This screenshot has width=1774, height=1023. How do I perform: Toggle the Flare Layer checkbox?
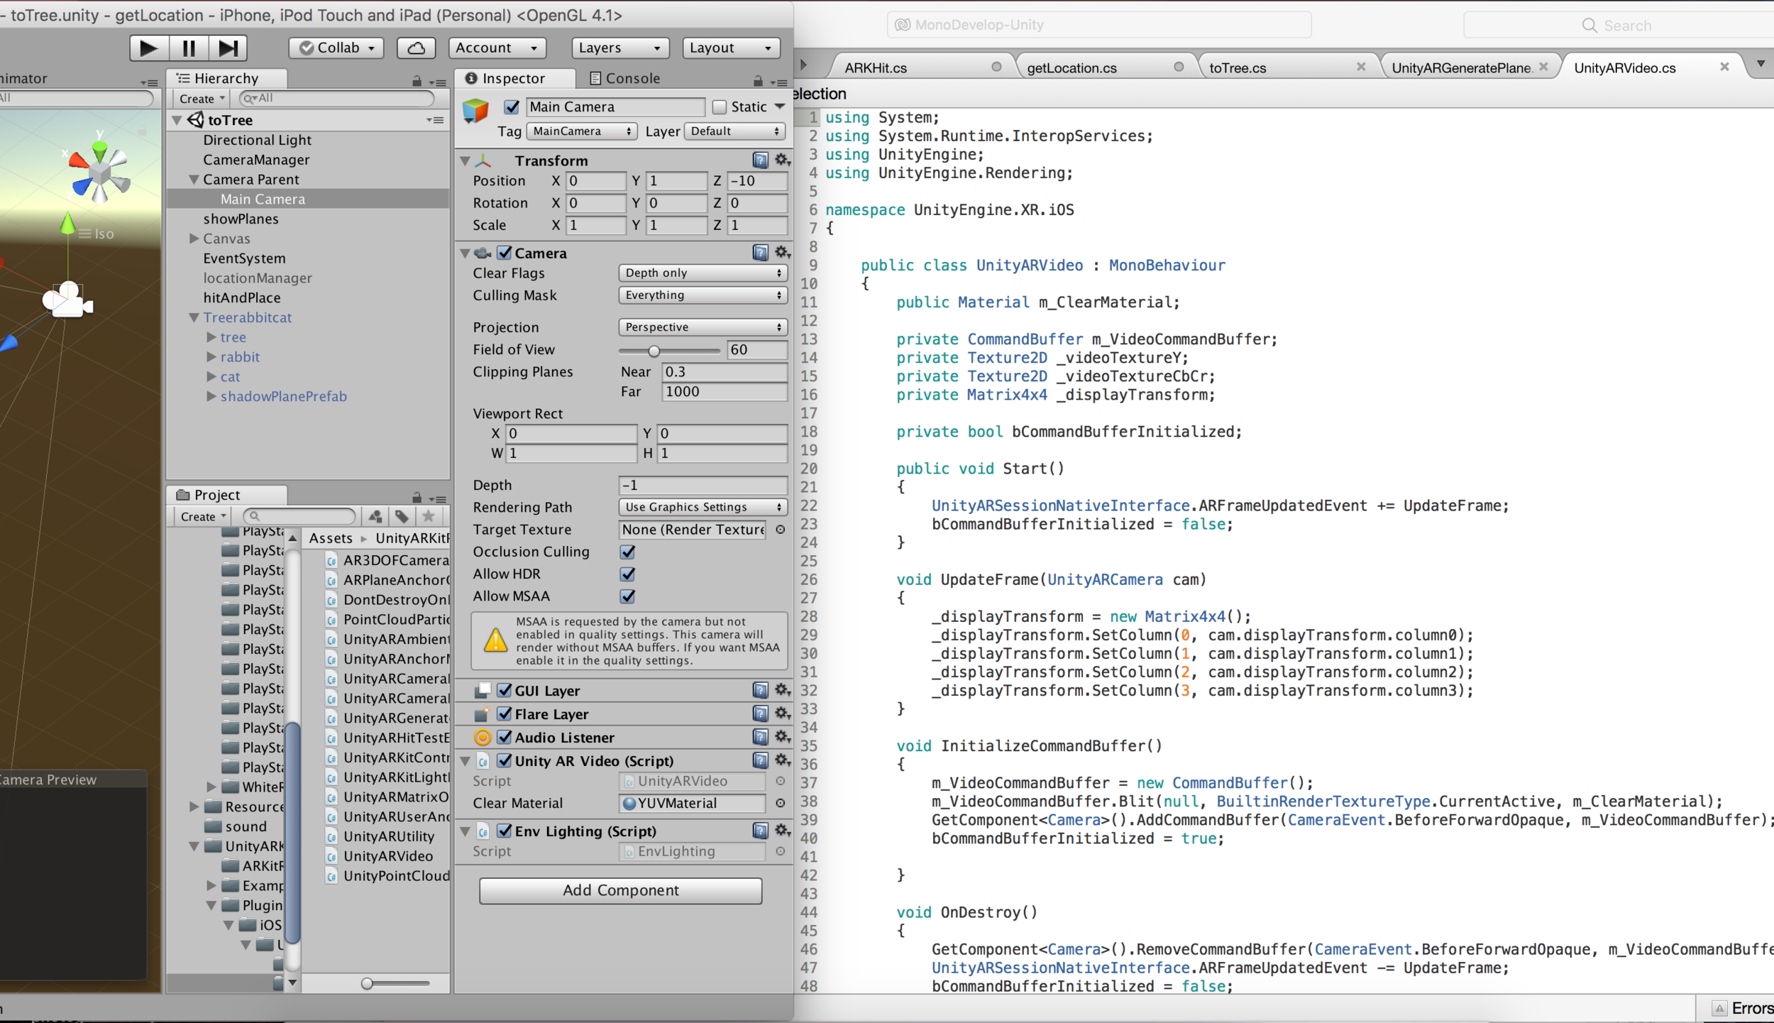[x=505, y=713]
